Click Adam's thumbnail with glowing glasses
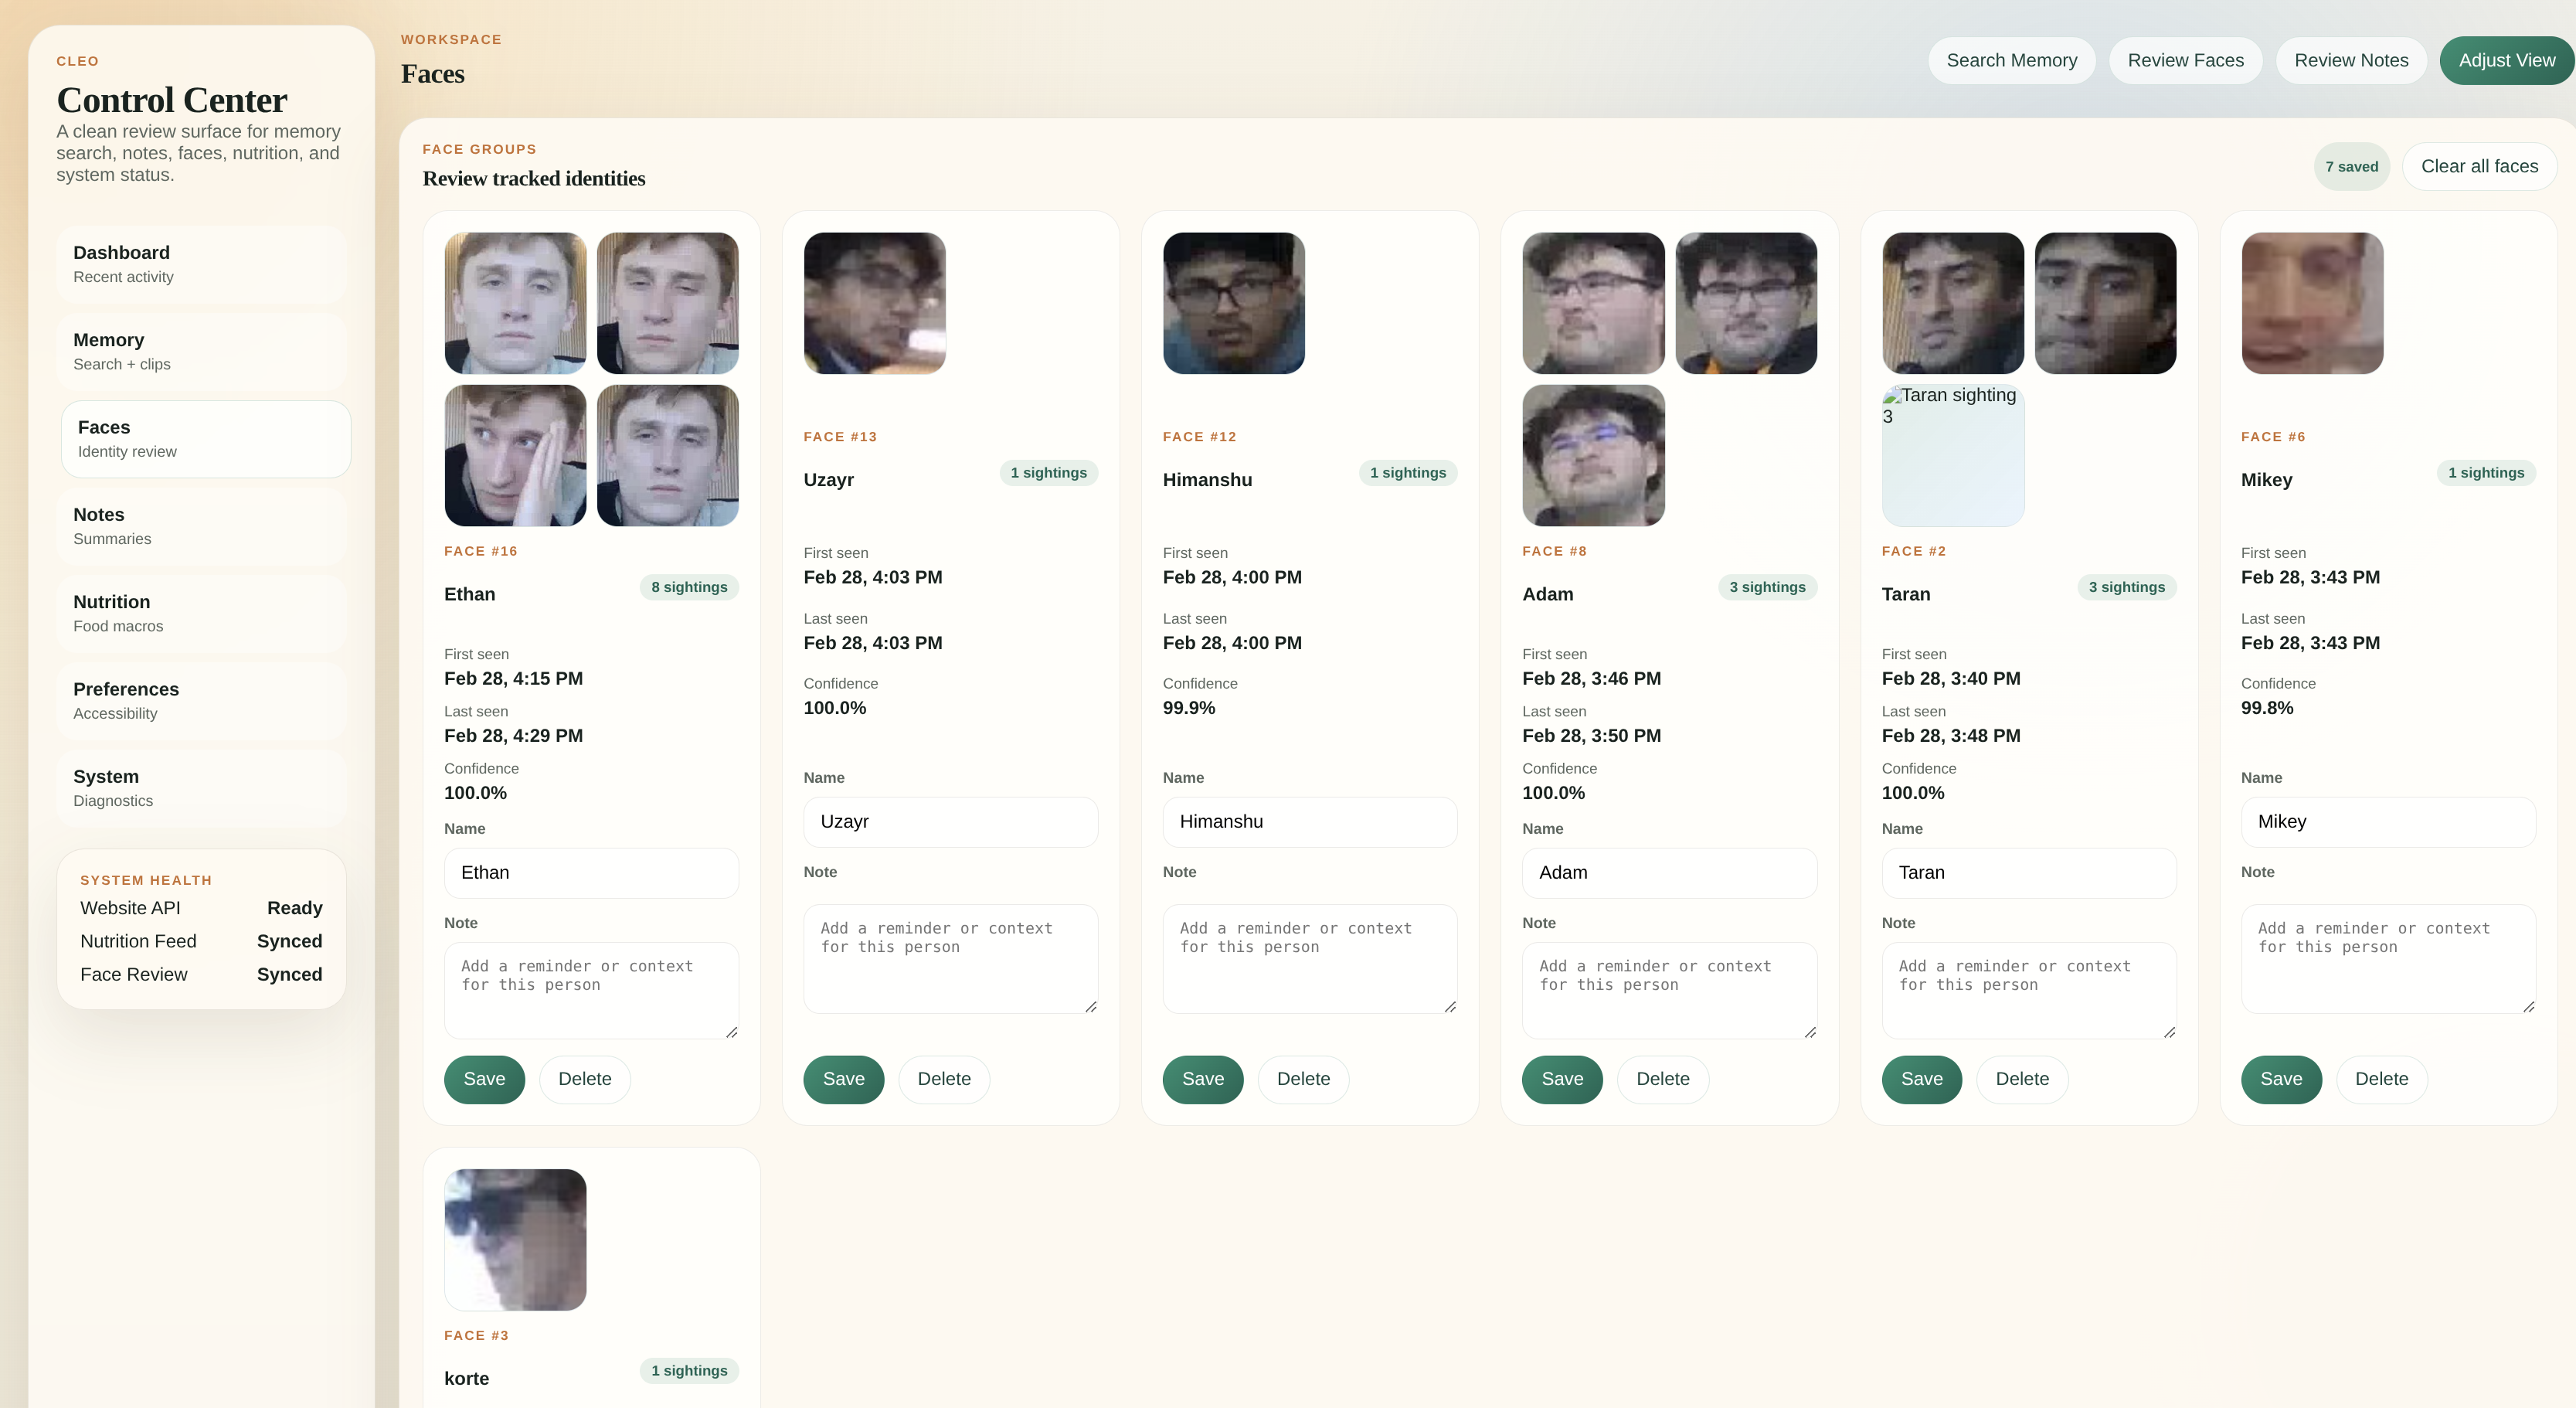Viewport: 2576px width, 1408px height. click(1593, 456)
